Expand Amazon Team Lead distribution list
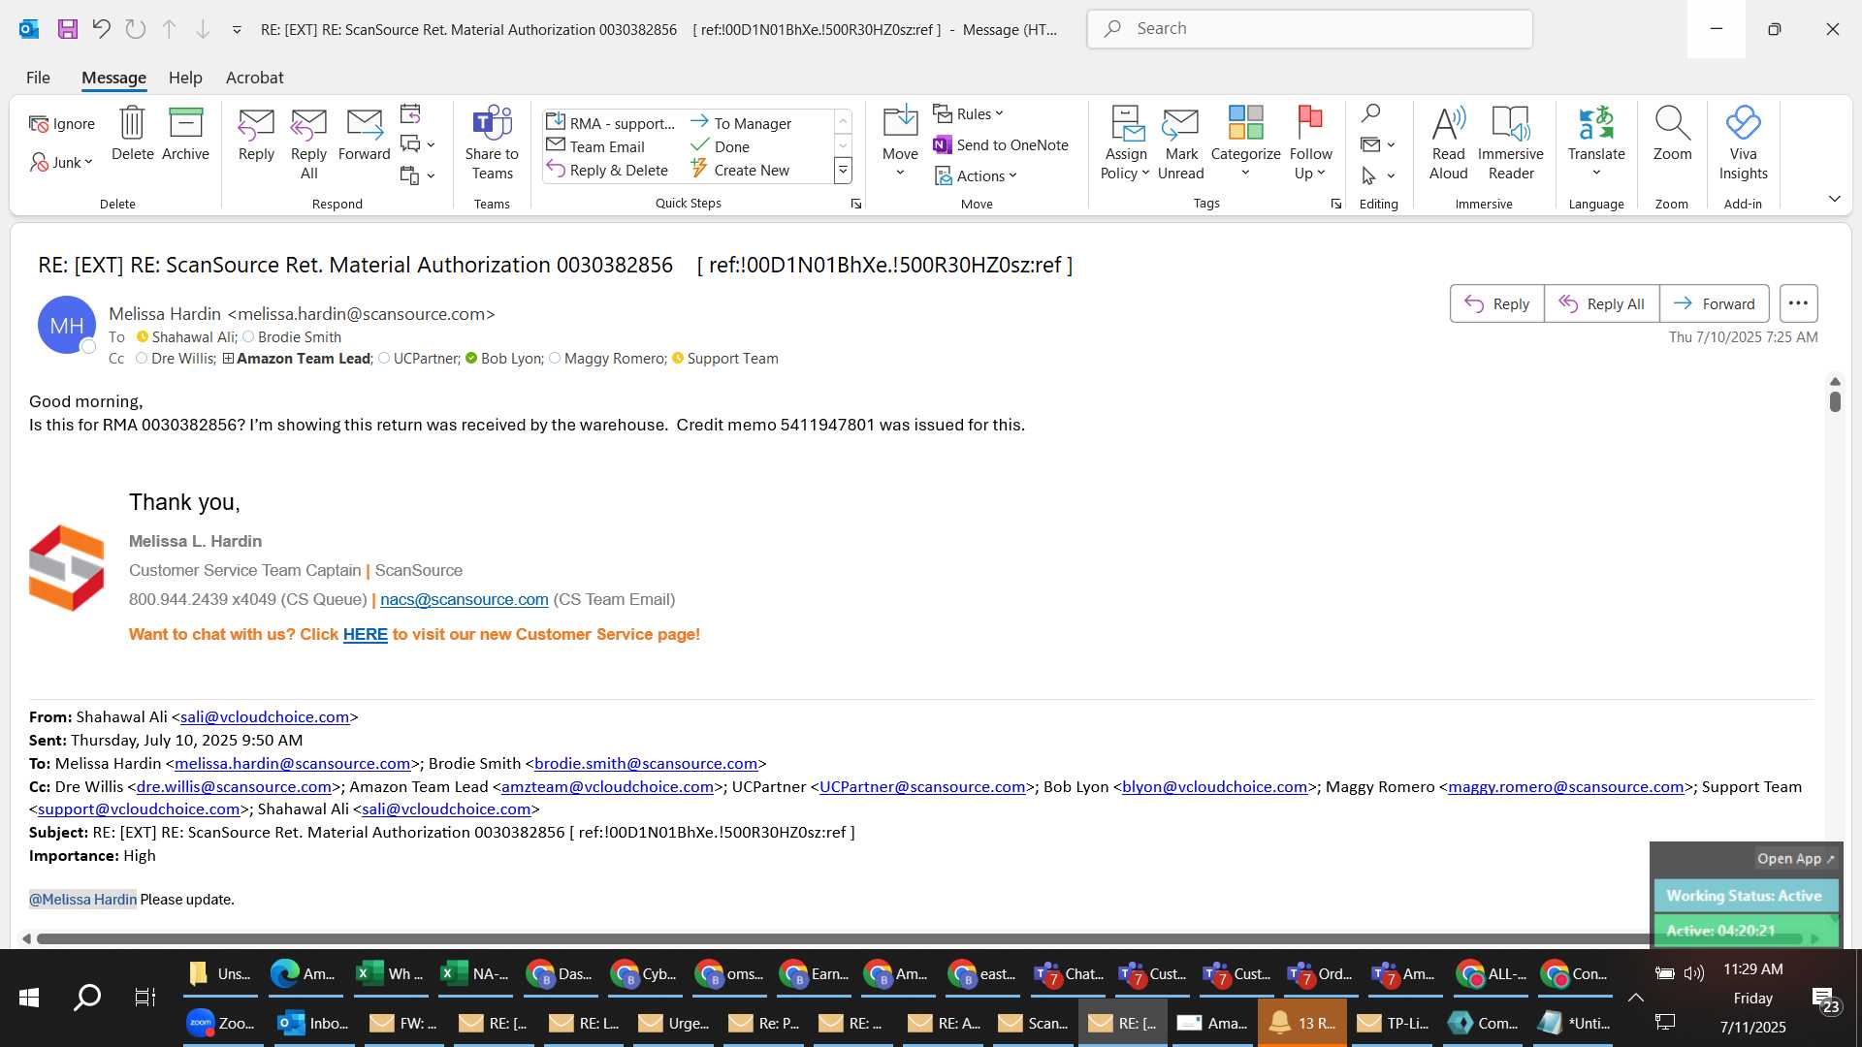 (228, 359)
